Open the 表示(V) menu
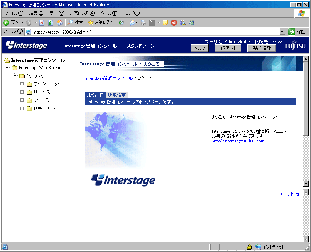The height and width of the screenshot is (252, 311). pos(57,13)
